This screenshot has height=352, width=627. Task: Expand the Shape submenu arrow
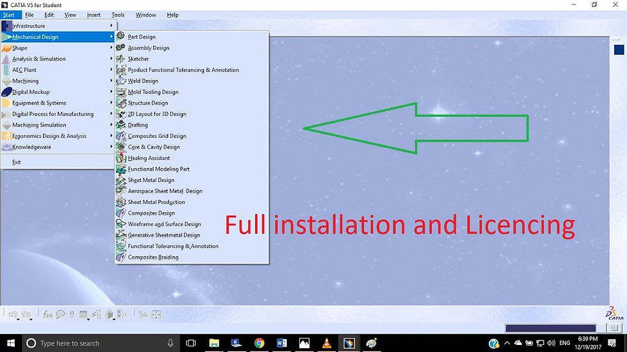tap(111, 47)
